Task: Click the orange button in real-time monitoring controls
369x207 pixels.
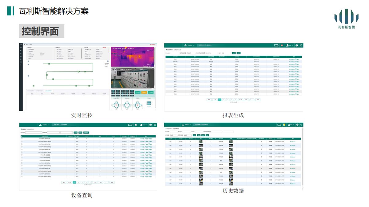Action: (x=144, y=92)
